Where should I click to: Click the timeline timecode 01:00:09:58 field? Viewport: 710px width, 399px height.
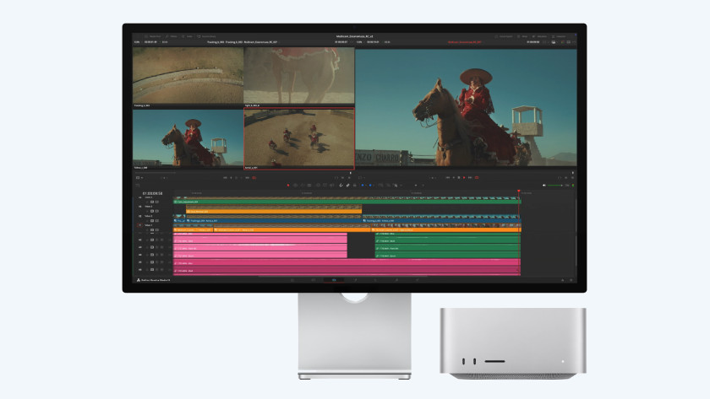pyautogui.click(x=153, y=193)
